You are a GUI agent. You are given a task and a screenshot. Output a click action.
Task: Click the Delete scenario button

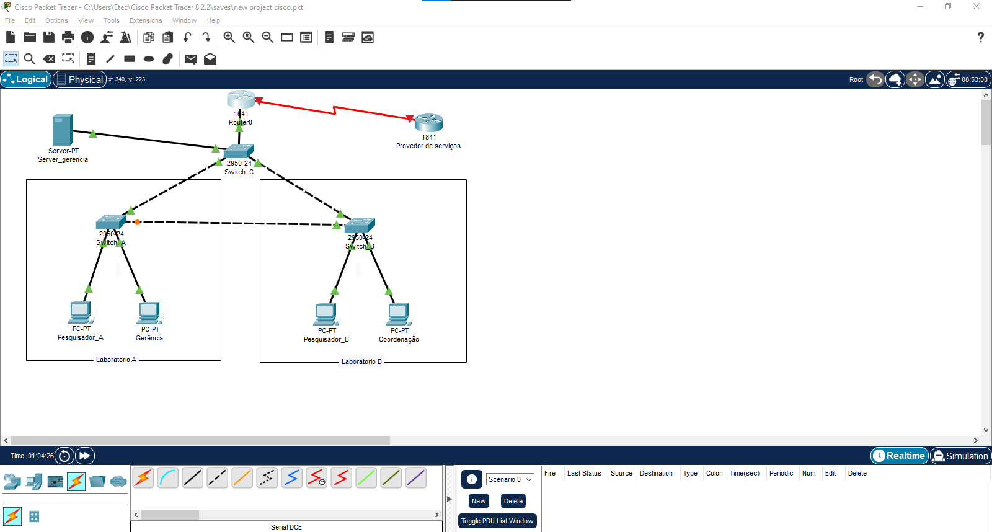[513, 501]
